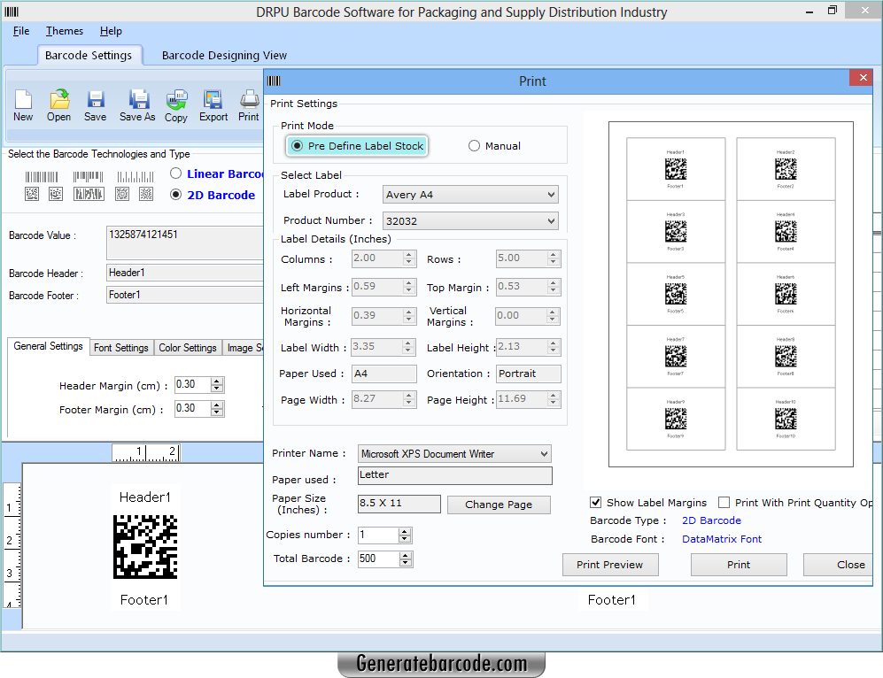The width and height of the screenshot is (883, 678).
Task: Export the barcode
Action: pyautogui.click(x=213, y=106)
